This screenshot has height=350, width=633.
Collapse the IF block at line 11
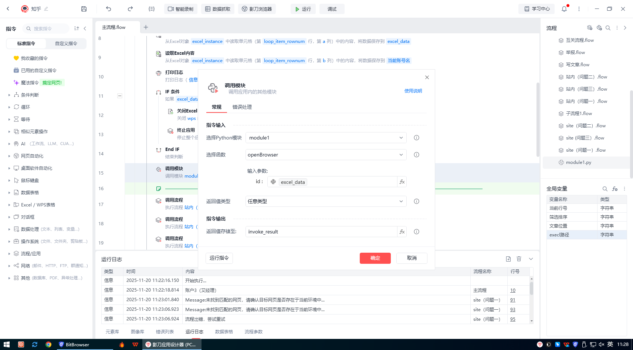(x=120, y=96)
